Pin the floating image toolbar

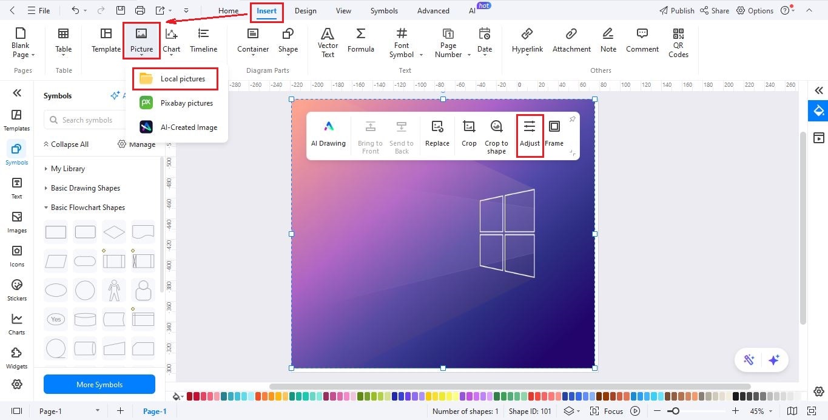(x=572, y=119)
